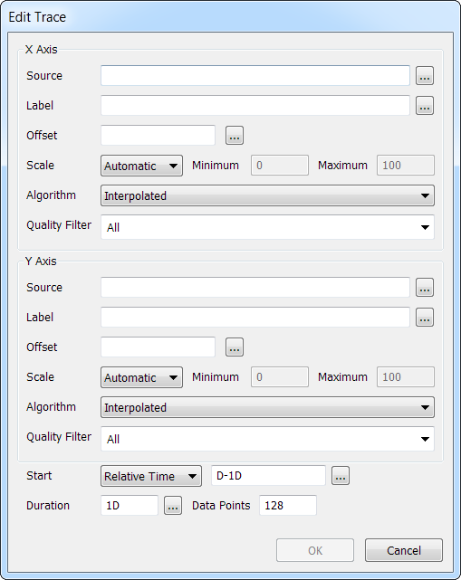Open X Axis Offset ellipsis button
The image size is (461, 580).
[x=235, y=136]
